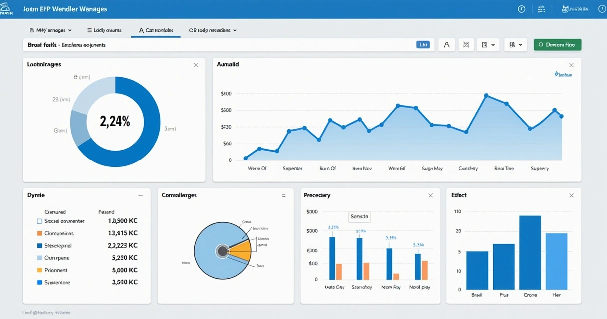The width and height of the screenshot is (607, 319).
Task: Open the grid layout dropdown in toolbar
Action: [516, 45]
